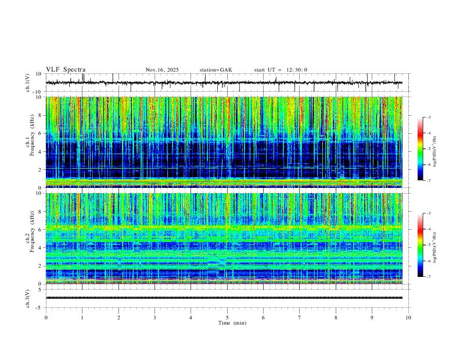Click inside the ch.1 spectrogram panel

tap(224, 142)
